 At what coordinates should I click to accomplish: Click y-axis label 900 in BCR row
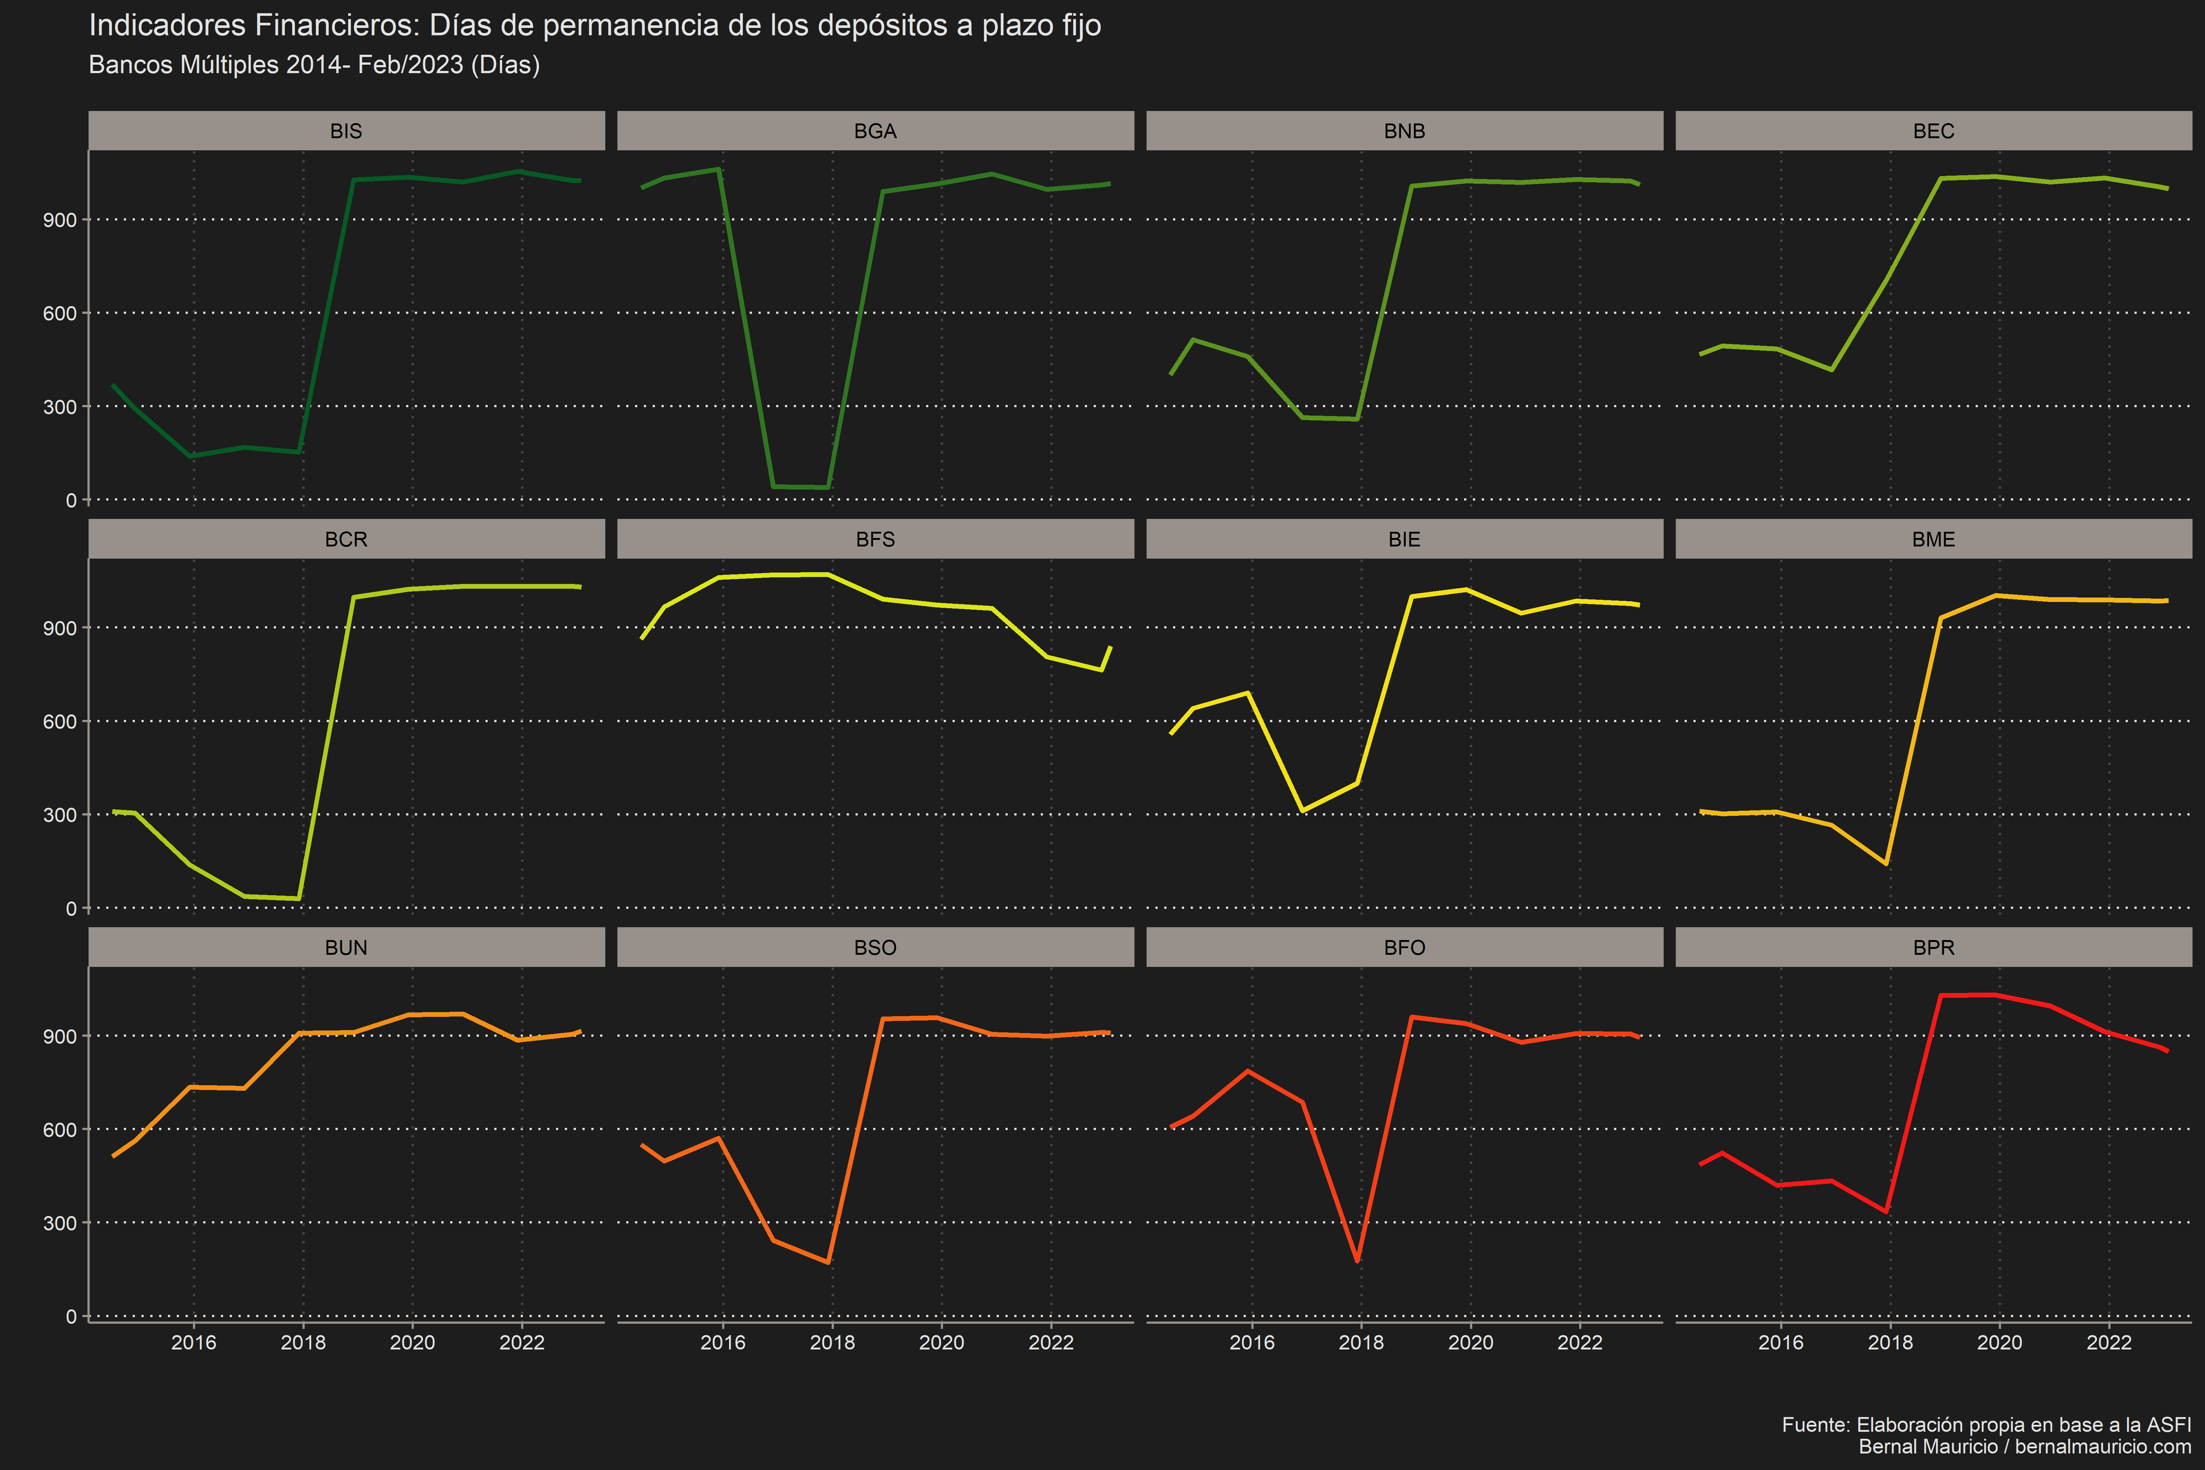click(x=60, y=628)
